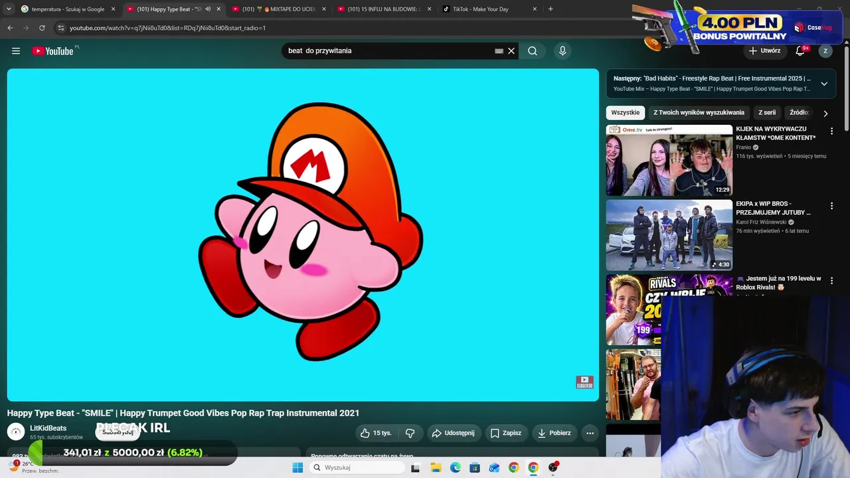Open options for Roblox Rivals video
This screenshot has width=850, height=478.
coord(831,281)
